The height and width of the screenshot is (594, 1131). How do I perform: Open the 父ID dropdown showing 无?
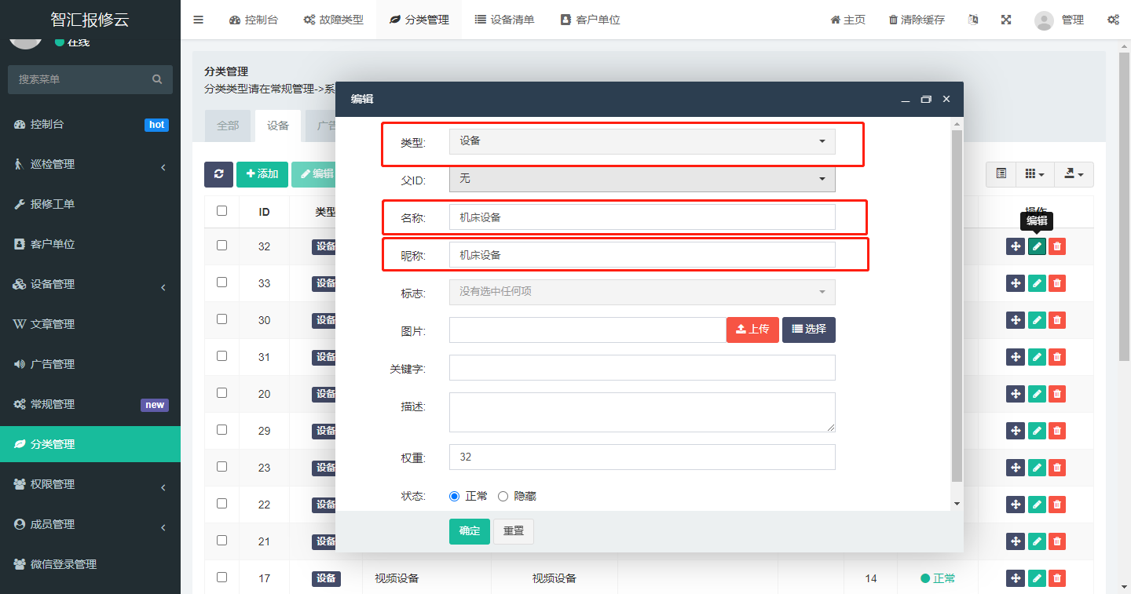642,179
